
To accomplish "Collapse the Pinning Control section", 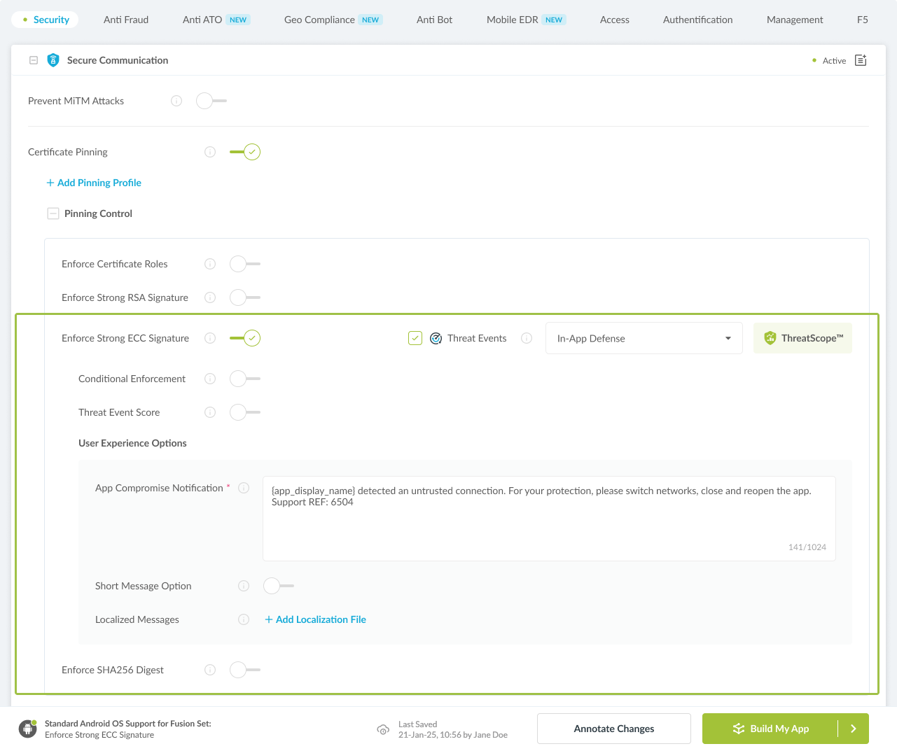I will 53,213.
